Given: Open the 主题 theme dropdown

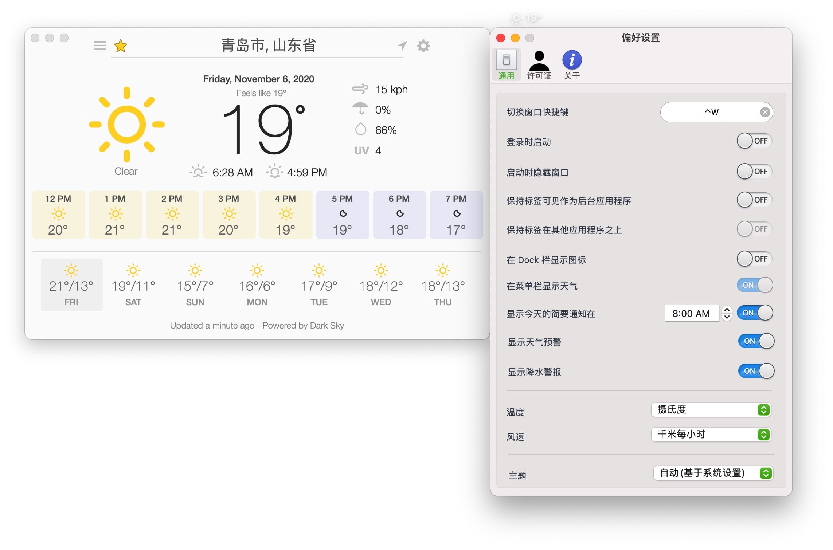Looking at the screenshot, I should point(712,473).
